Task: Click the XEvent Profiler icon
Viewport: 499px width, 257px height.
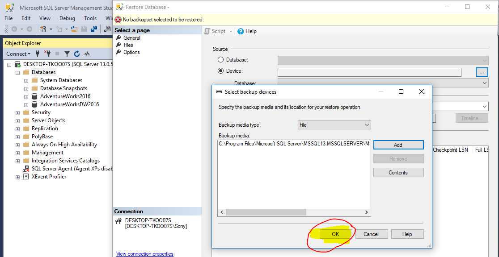Action: click(26, 177)
